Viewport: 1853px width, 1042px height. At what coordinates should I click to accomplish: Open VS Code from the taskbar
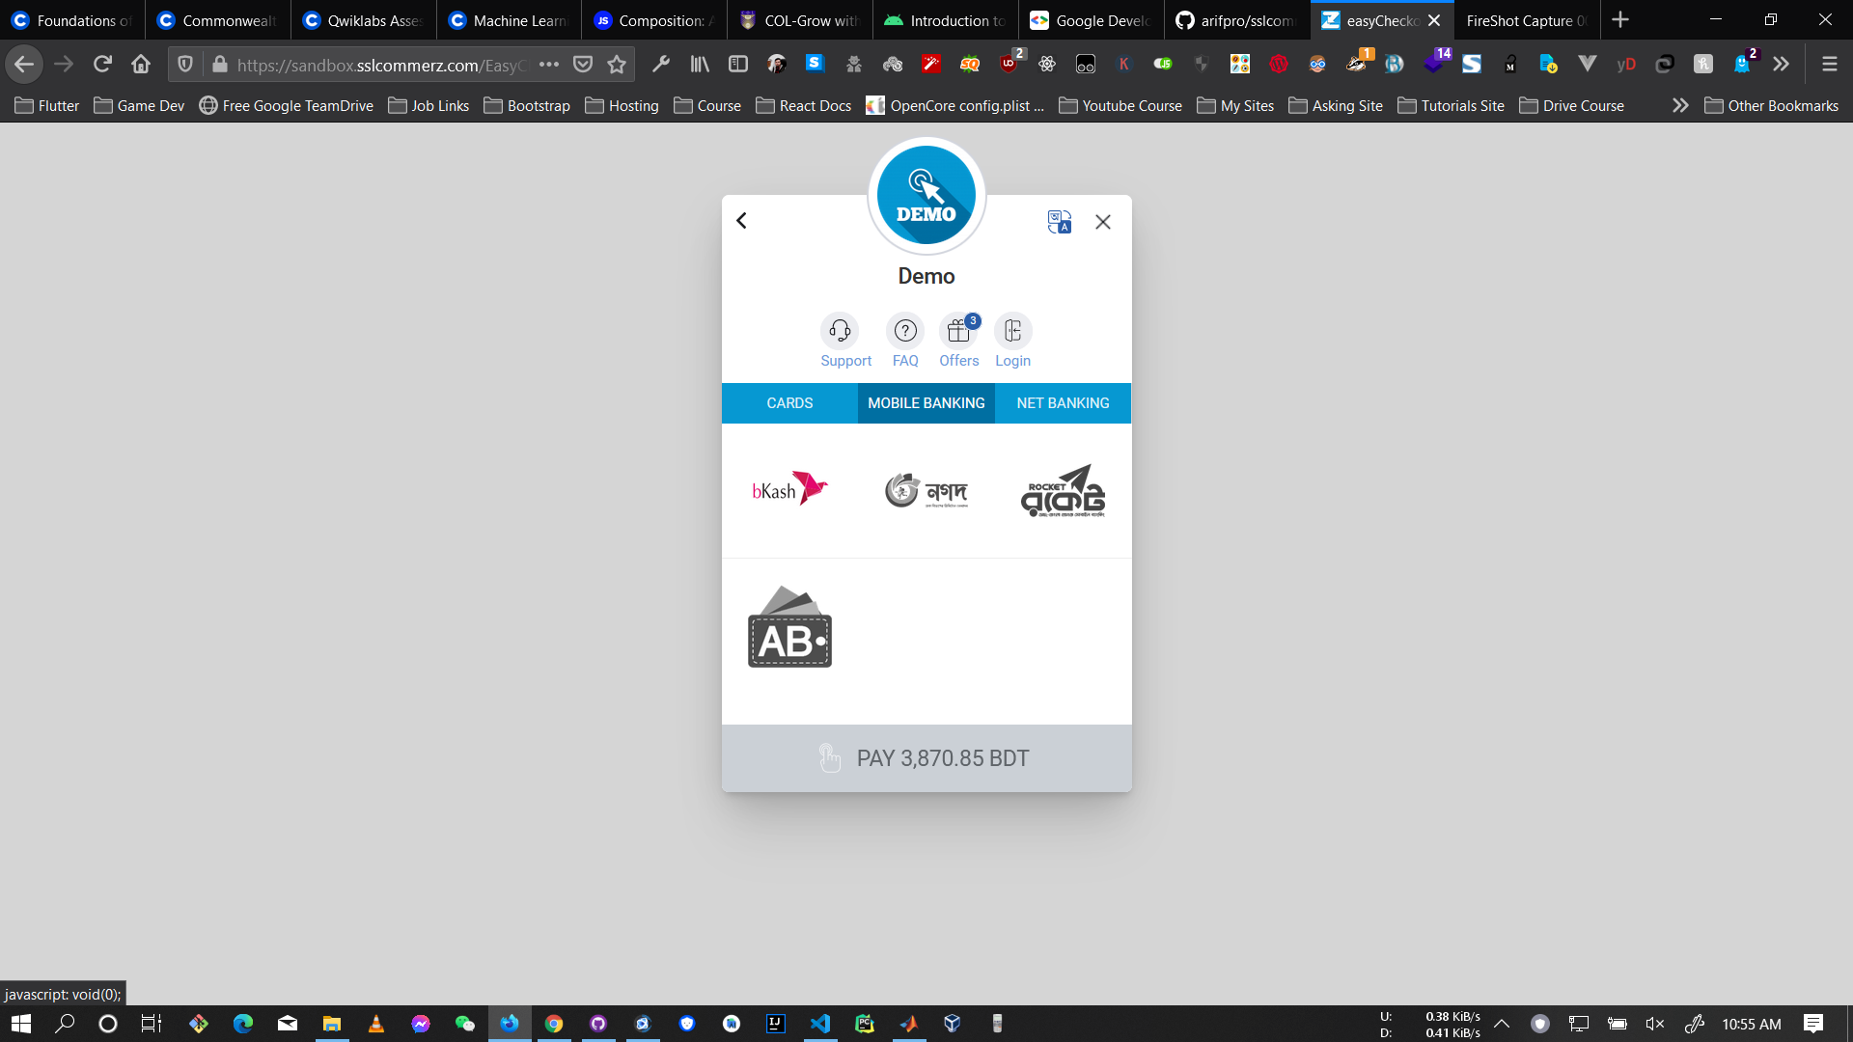(x=820, y=1024)
